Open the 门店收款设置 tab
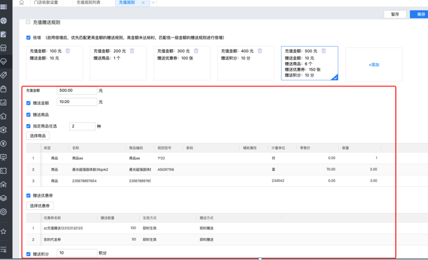Viewport: 428px width, 260px height. click(x=46, y=3)
